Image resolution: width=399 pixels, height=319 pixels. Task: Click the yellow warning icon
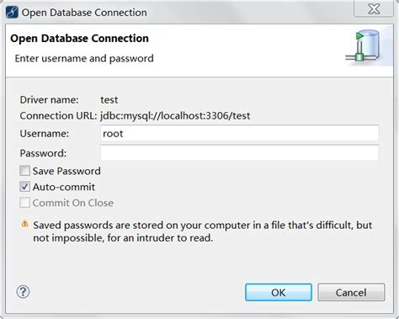[24, 224]
